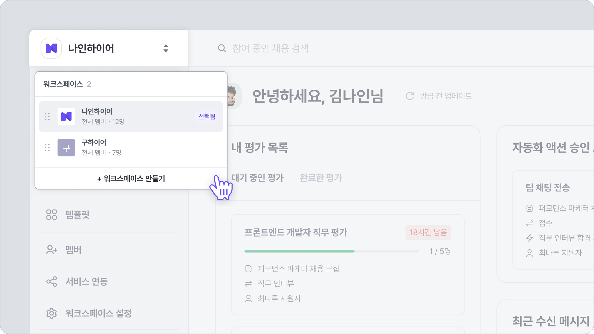
Task: Click person icon in 프론트엔드 evaluation card
Action: [x=248, y=298]
